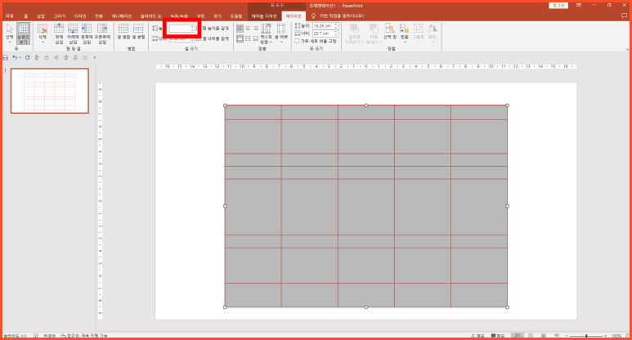This screenshot has height=340, width=632.
Task: Click the Notes (메모) status bar button
Action: tap(477, 336)
